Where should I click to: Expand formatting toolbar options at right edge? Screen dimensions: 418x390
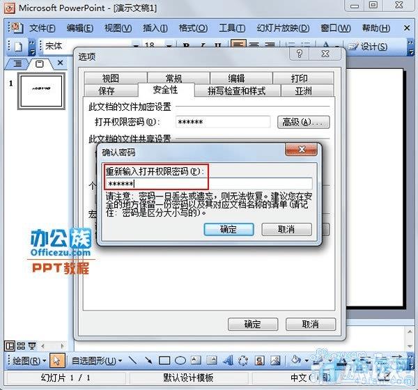point(410,47)
